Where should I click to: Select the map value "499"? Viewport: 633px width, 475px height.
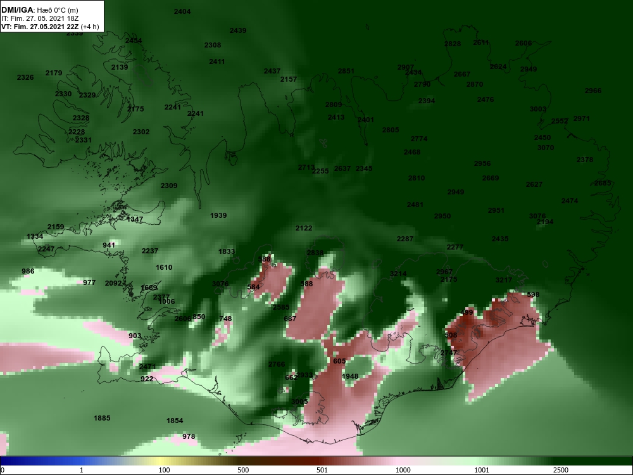coord(467,312)
